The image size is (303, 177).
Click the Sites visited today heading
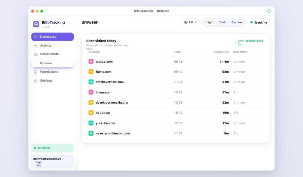pyautogui.click(x=101, y=41)
